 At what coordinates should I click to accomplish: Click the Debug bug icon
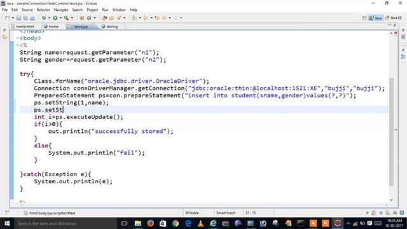point(44,18)
